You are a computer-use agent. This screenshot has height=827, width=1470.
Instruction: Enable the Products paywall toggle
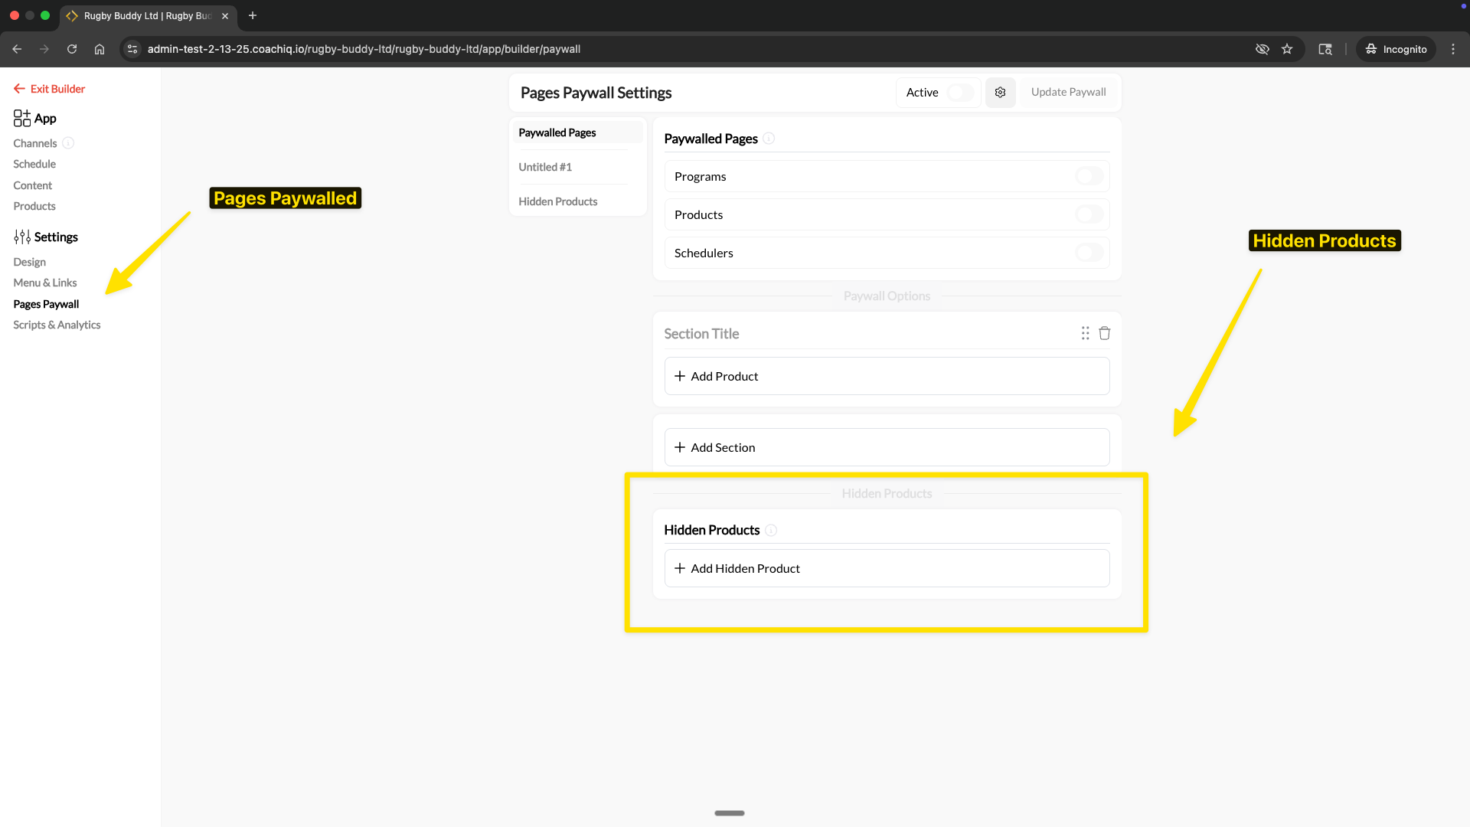1089,214
